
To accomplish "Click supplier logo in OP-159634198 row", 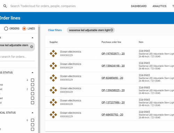I will [53, 66].
